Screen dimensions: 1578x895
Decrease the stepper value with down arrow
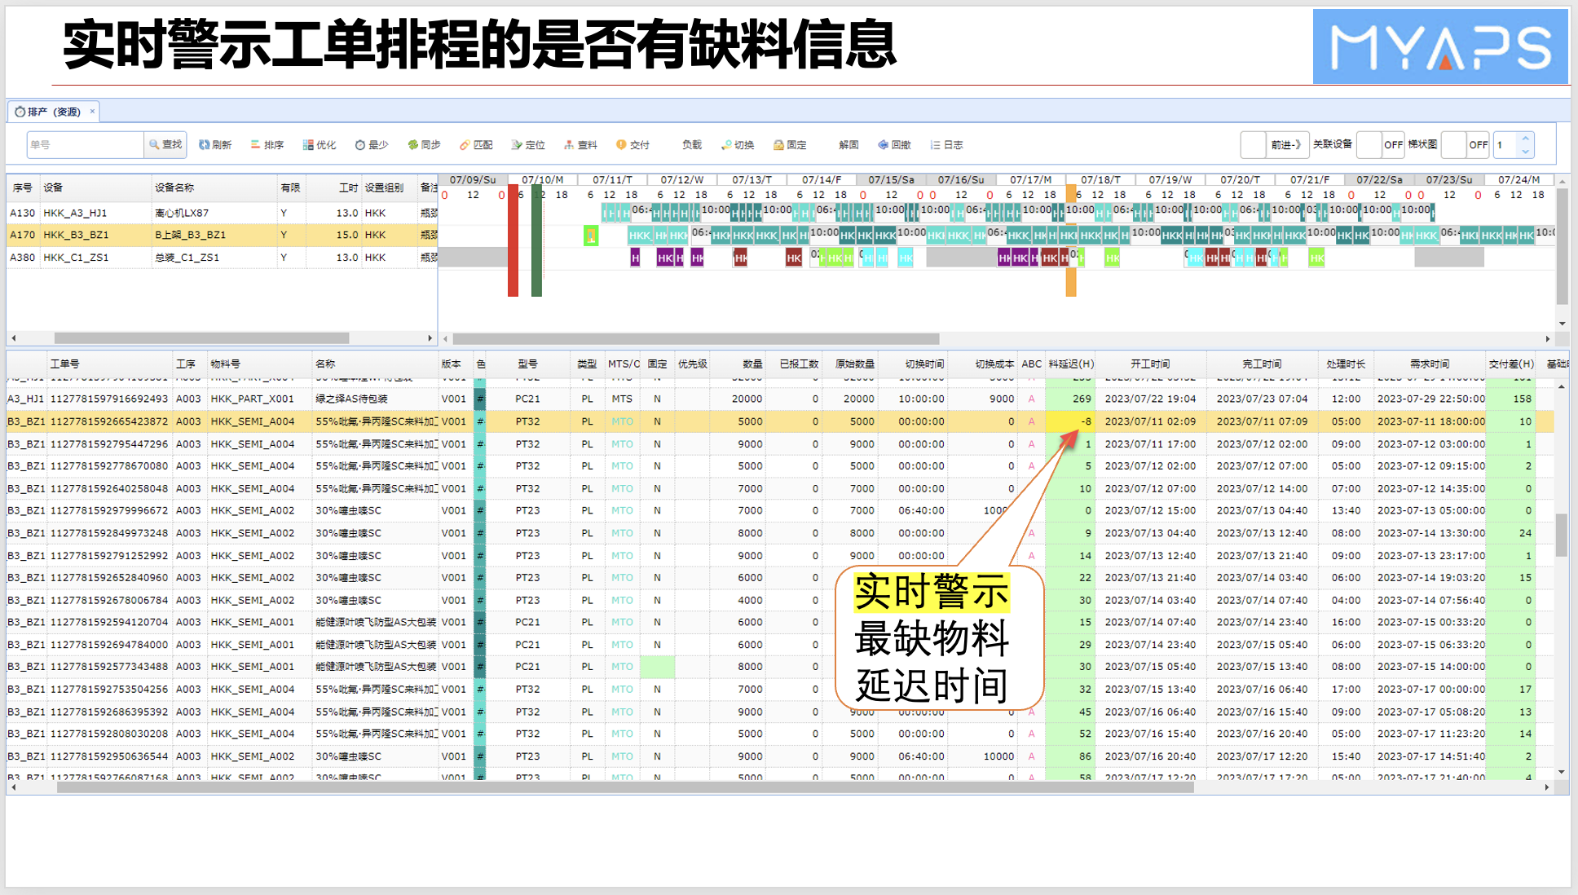pos(1525,152)
